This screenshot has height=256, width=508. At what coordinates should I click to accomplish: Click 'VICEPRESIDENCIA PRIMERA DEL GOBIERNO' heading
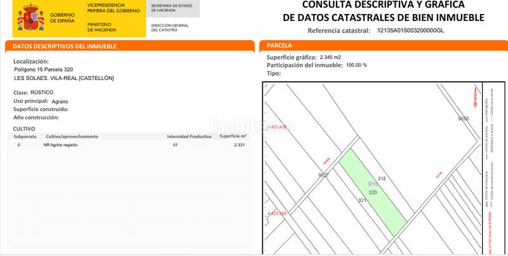tap(114, 8)
